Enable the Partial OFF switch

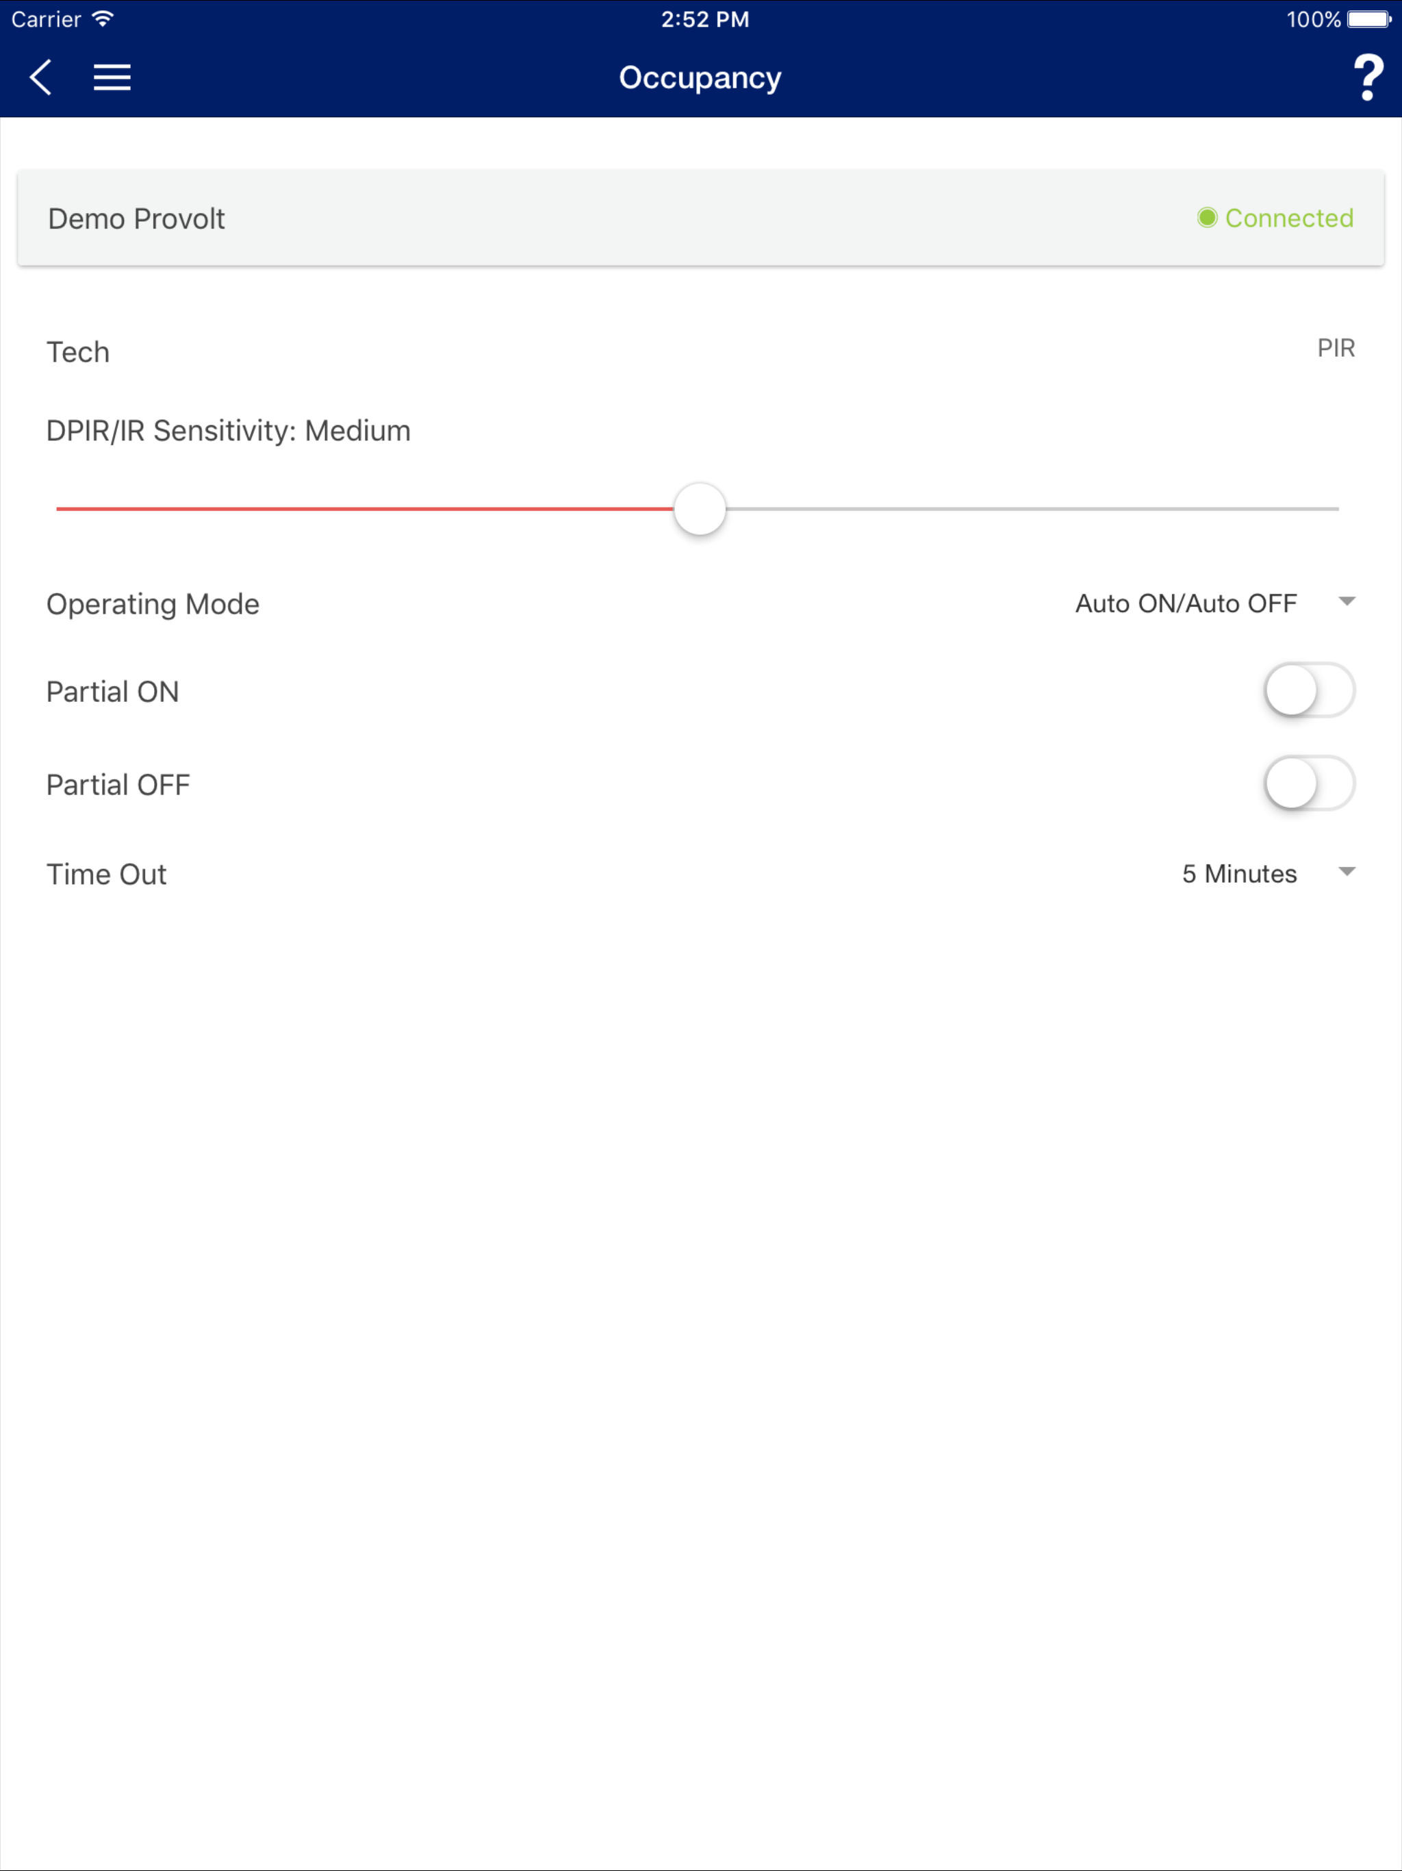click(x=1309, y=784)
